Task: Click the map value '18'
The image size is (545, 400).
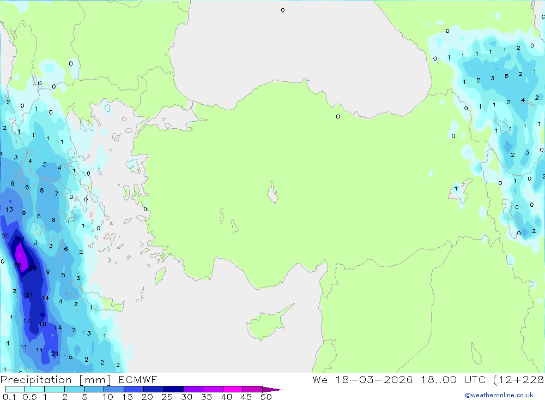Action: tap(43, 325)
